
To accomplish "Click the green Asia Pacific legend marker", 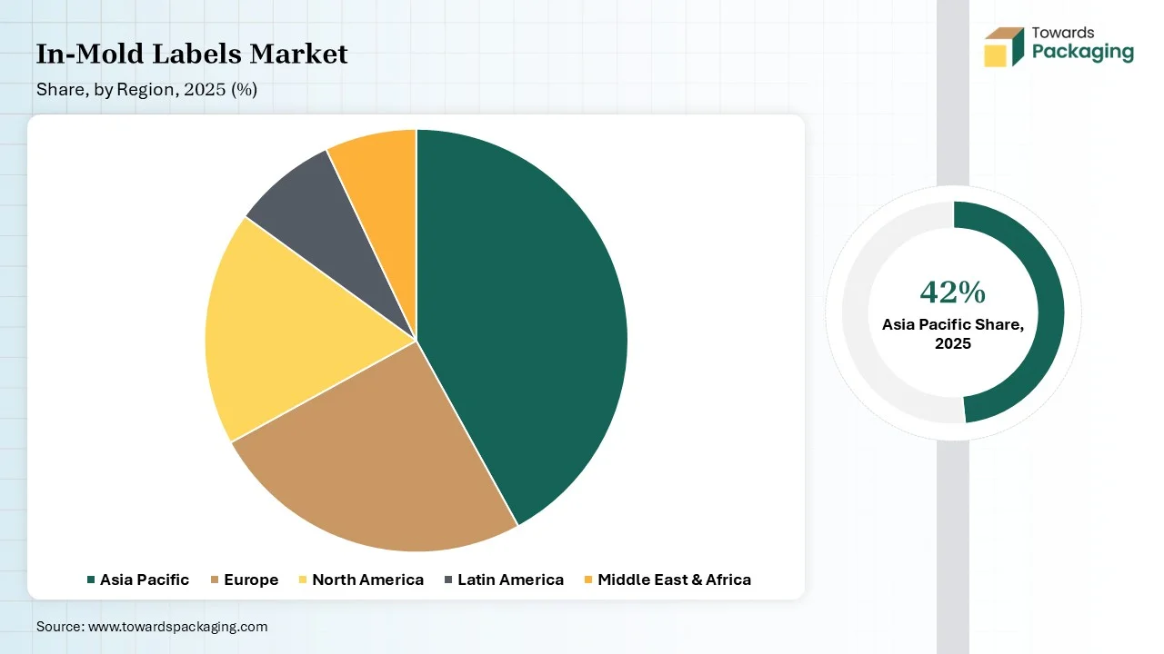I will point(91,580).
